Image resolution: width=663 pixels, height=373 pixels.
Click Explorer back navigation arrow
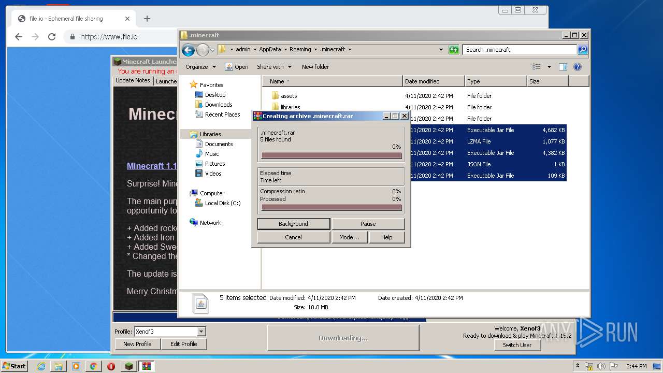click(x=189, y=50)
